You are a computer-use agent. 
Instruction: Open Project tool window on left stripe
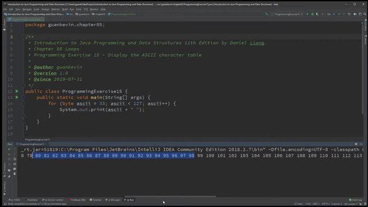[4, 25]
